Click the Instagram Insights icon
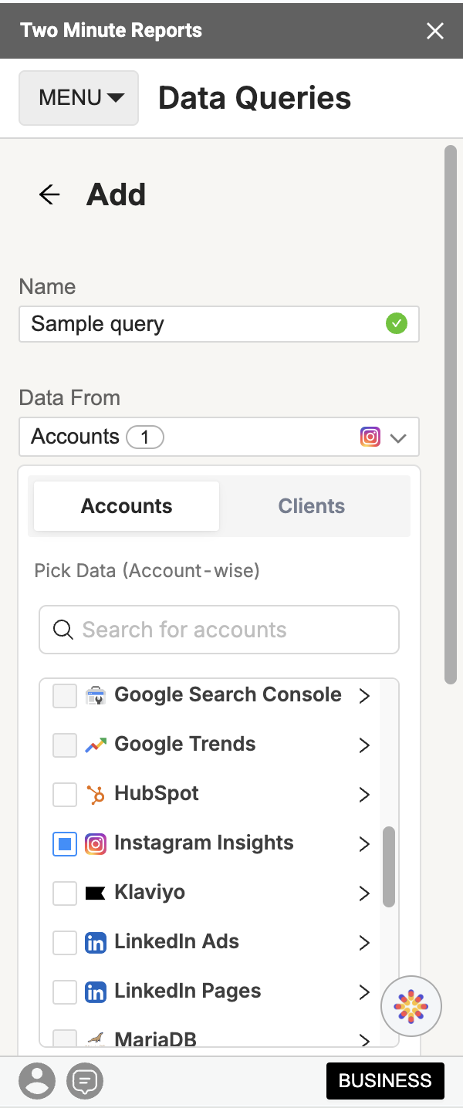463x1108 pixels. click(96, 843)
